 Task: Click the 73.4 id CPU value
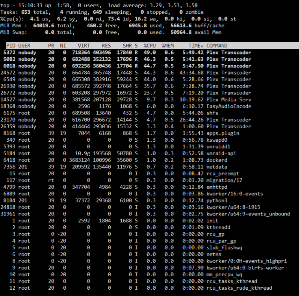(x=114, y=19)
